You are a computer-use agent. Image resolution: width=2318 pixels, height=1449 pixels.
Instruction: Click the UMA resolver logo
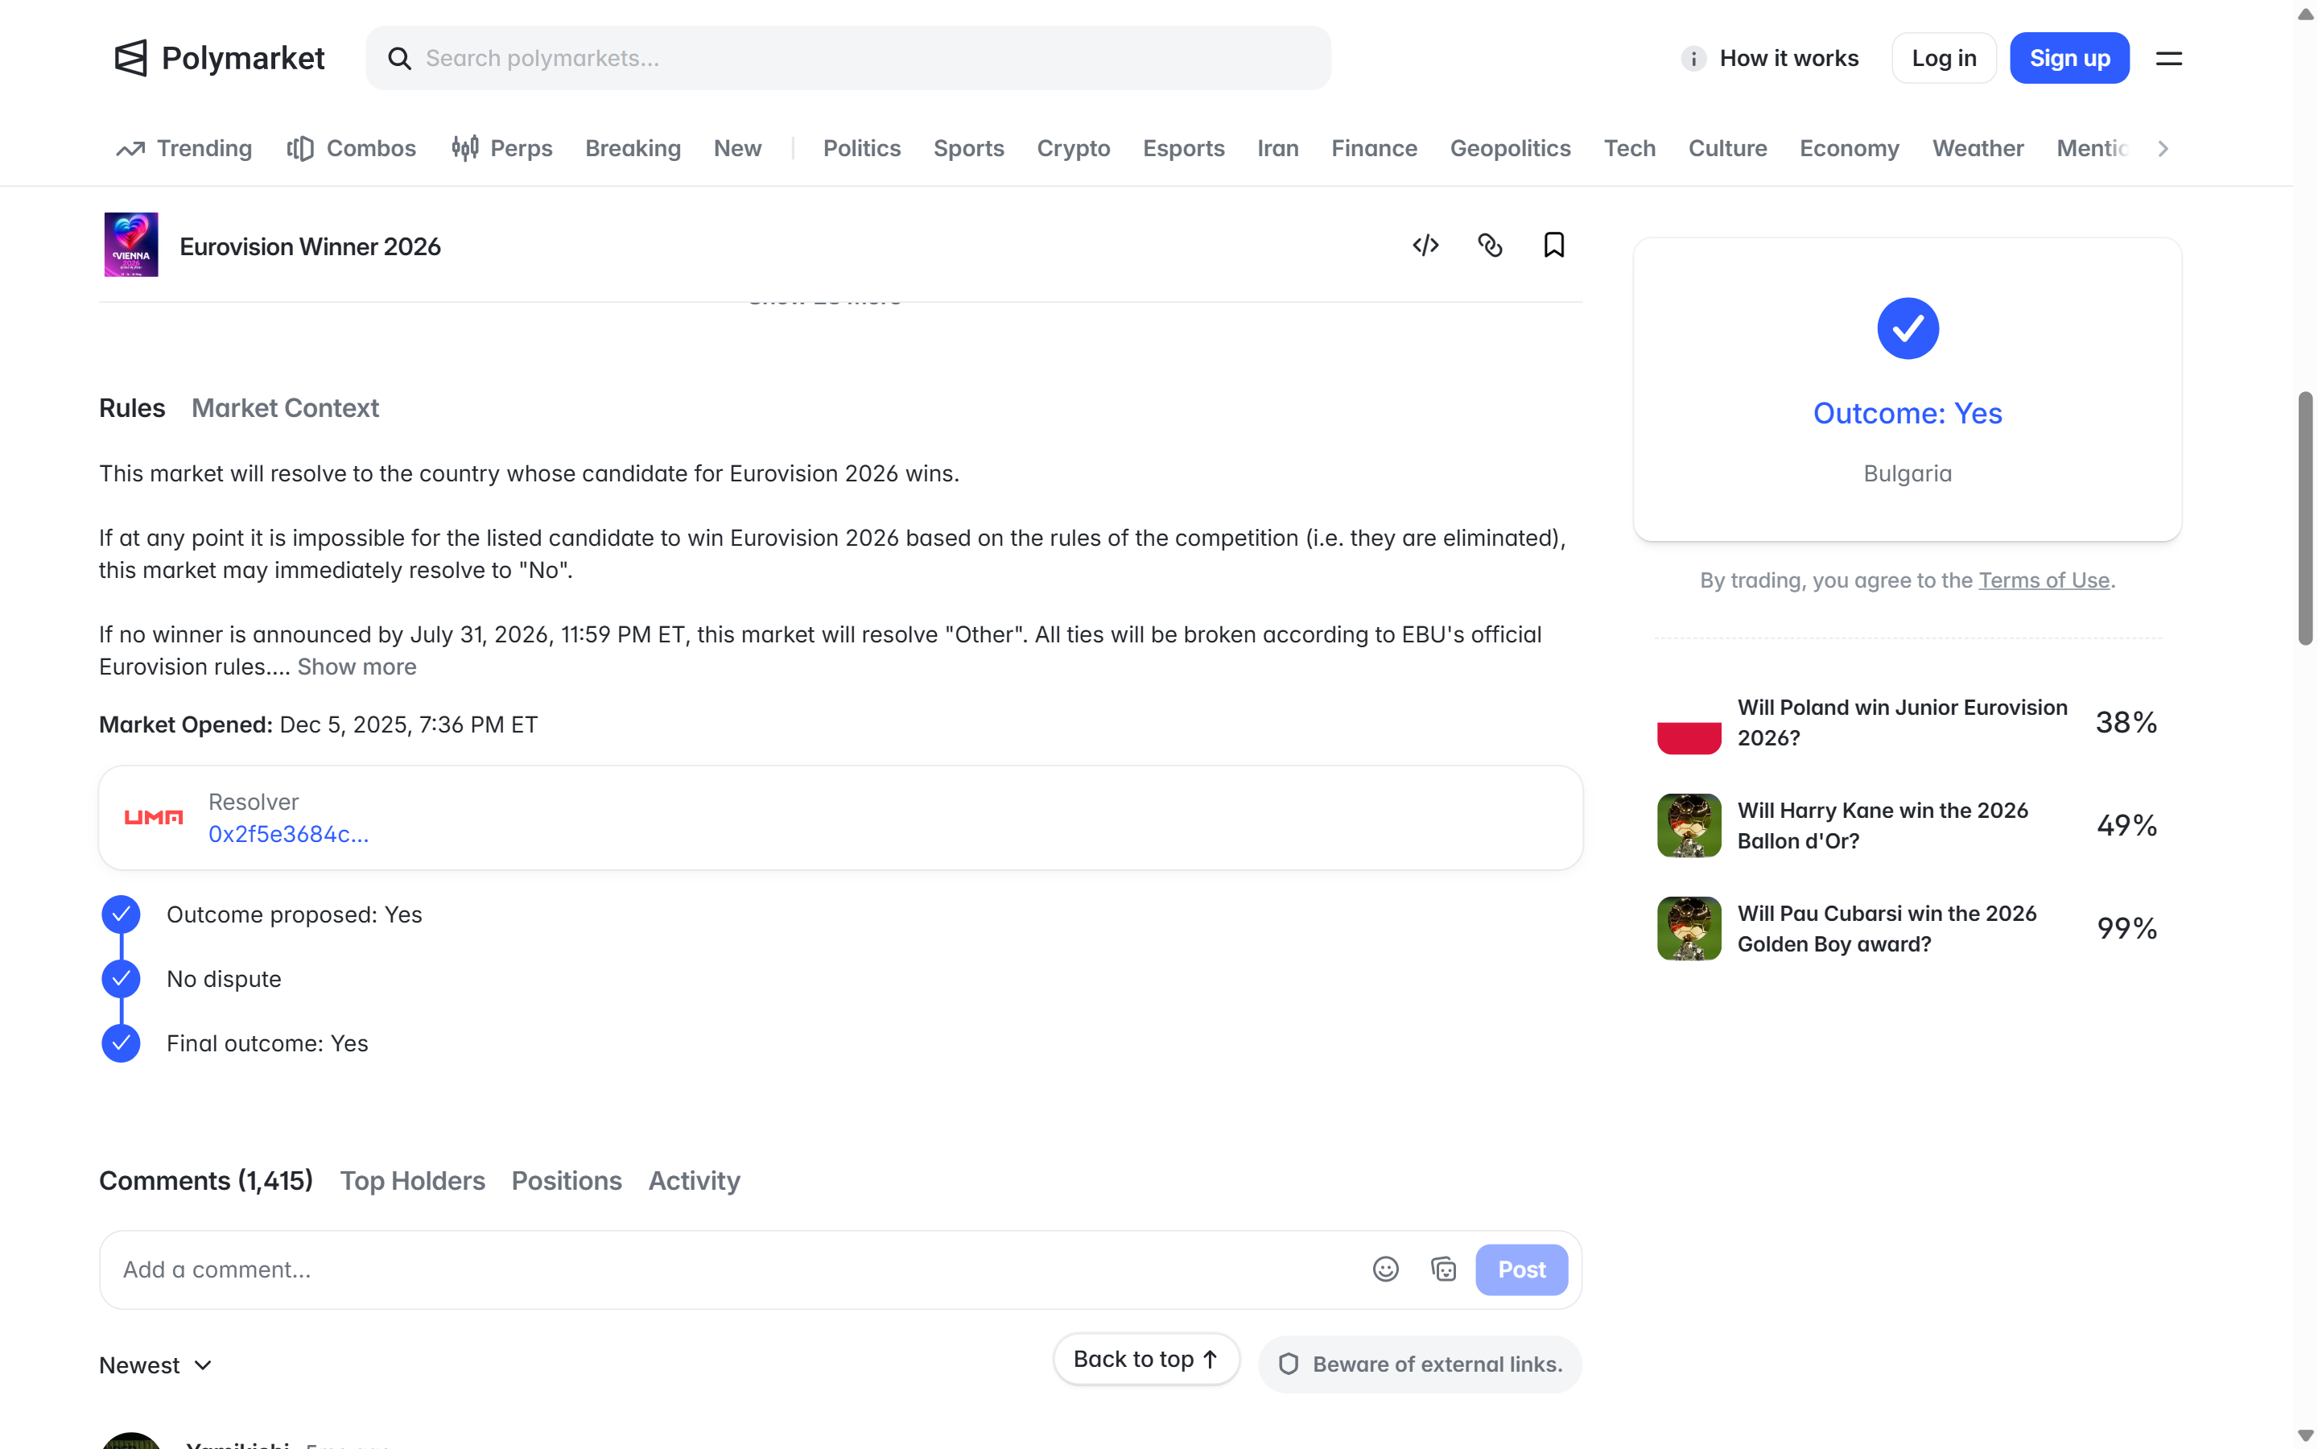(153, 817)
